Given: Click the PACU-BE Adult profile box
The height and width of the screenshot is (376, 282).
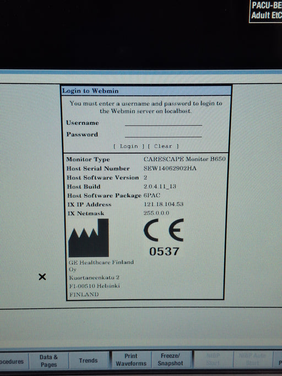Looking at the screenshot, I should [266, 11].
